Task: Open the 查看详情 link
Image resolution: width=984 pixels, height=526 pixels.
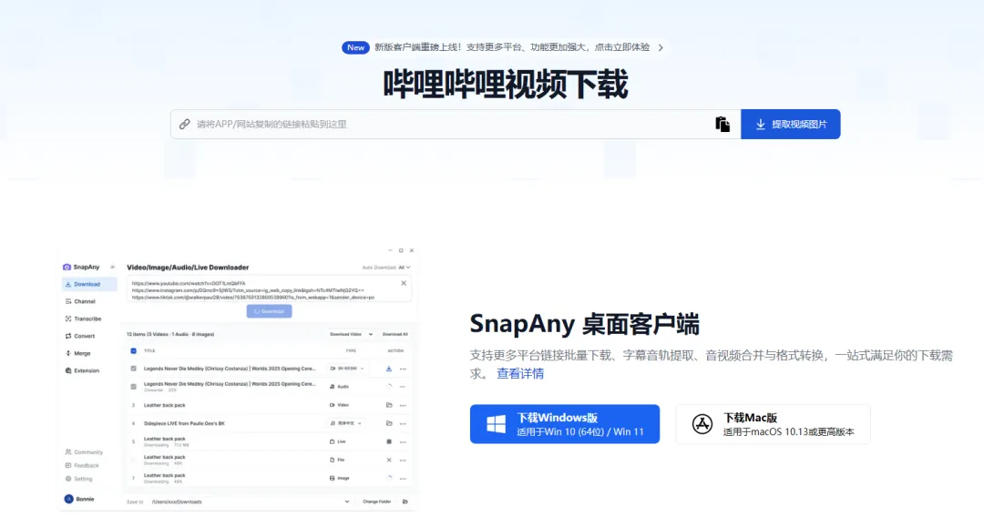Action: tap(520, 374)
